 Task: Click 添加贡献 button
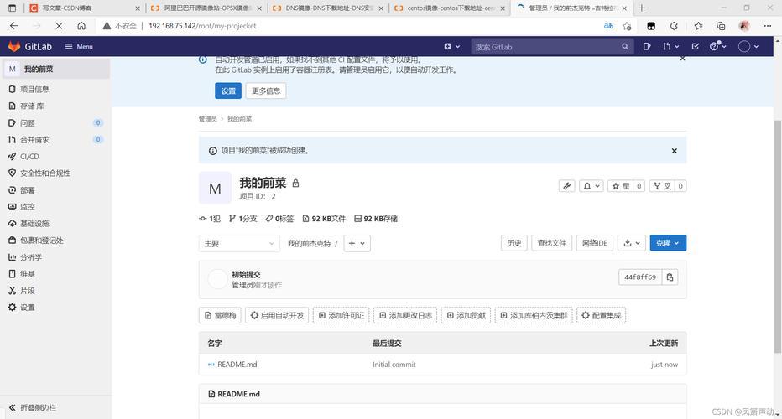[466, 315]
